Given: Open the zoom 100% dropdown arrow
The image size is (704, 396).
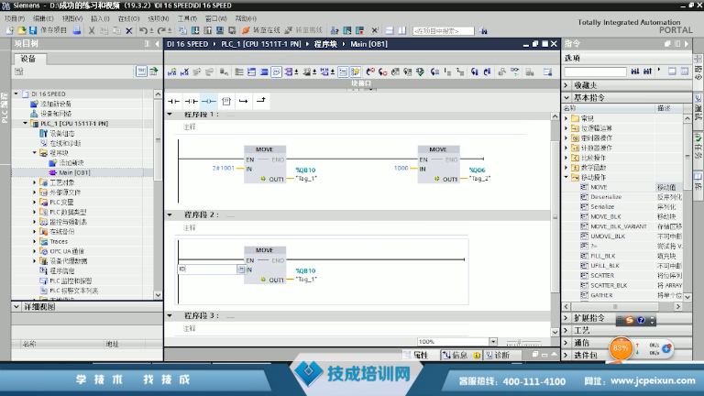Looking at the screenshot, I should 493,342.
